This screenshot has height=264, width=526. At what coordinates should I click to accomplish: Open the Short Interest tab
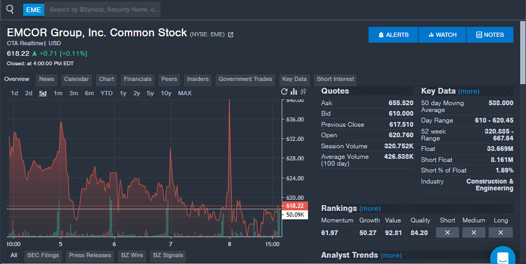[335, 79]
